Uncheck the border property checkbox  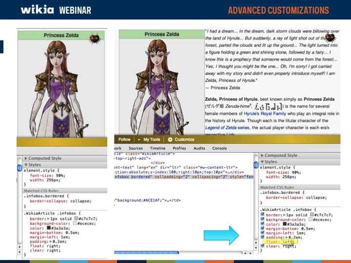coord(263,214)
